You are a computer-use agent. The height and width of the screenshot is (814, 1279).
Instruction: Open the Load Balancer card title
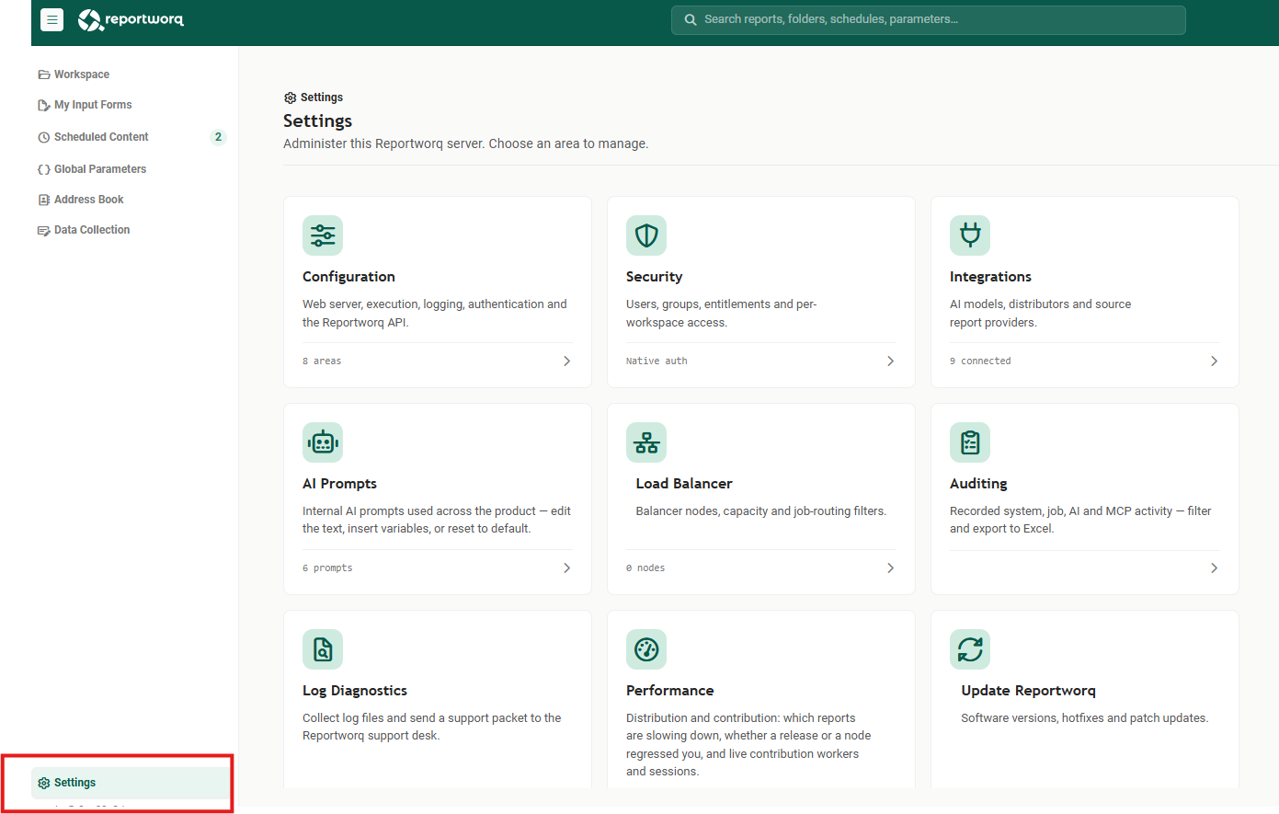pos(684,484)
